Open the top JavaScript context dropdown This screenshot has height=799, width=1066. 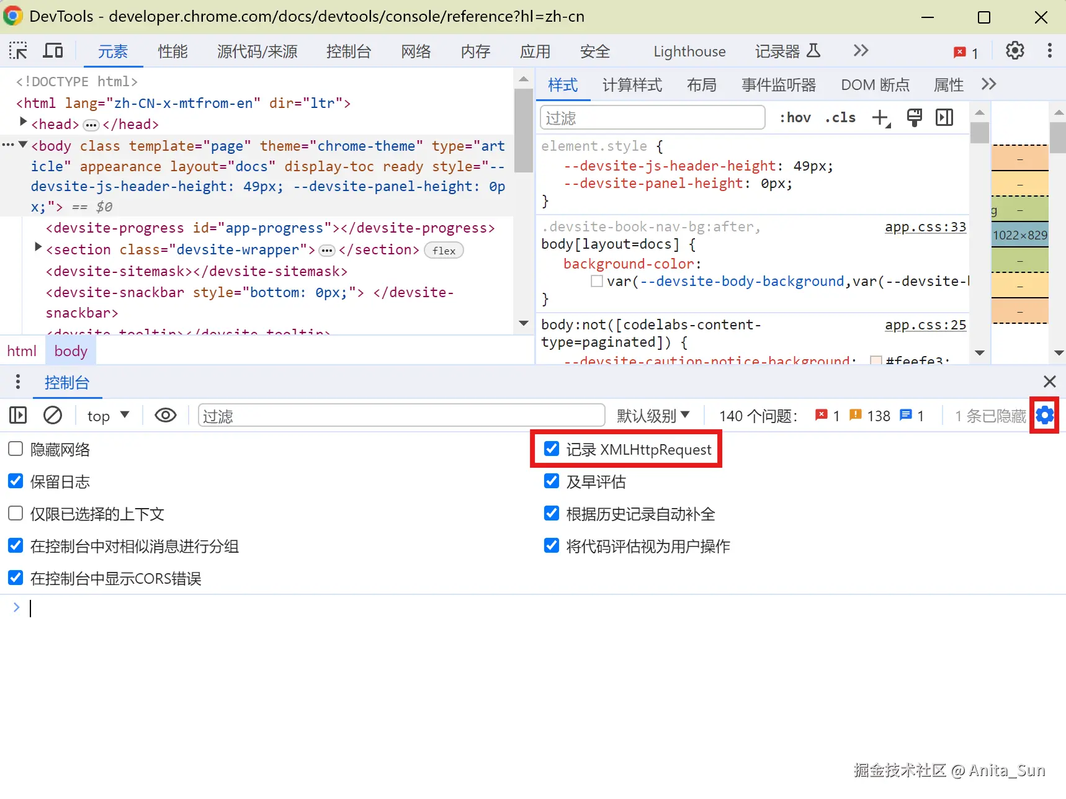(108, 416)
